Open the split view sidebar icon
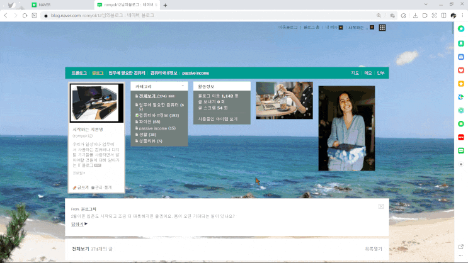468x263 pixels. pos(444,16)
